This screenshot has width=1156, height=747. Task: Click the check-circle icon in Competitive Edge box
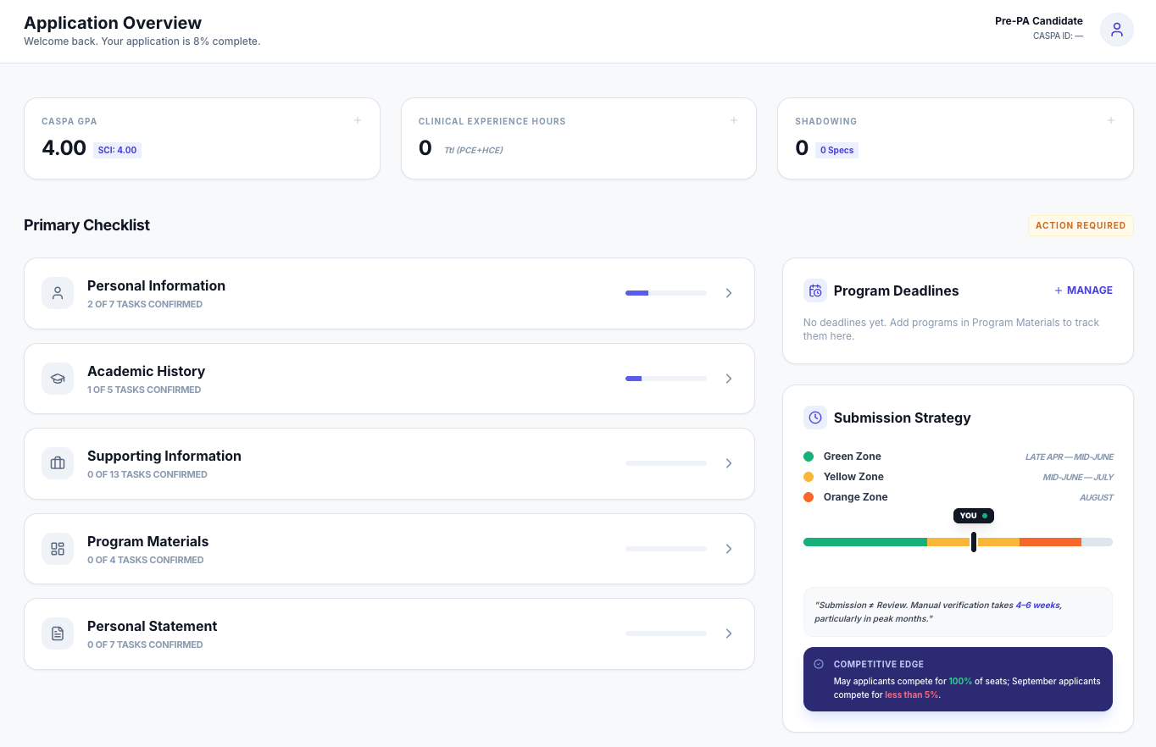[x=819, y=664]
